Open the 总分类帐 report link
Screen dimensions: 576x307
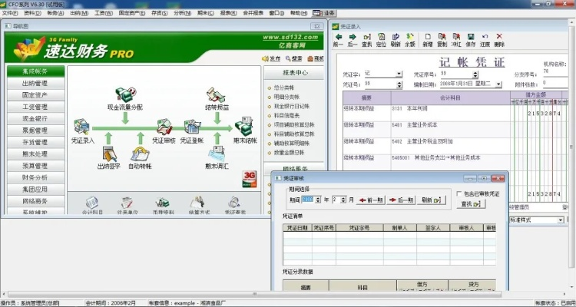pyautogui.click(x=283, y=87)
